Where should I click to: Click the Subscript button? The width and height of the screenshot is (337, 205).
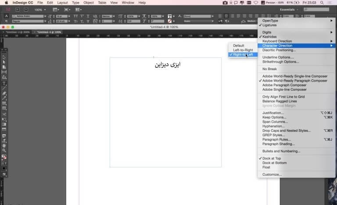pyautogui.click(x=82, y=21)
